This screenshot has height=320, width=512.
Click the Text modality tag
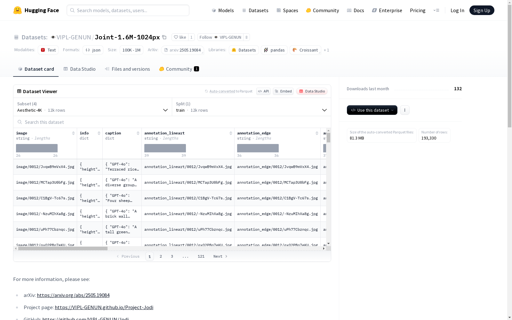pos(48,50)
